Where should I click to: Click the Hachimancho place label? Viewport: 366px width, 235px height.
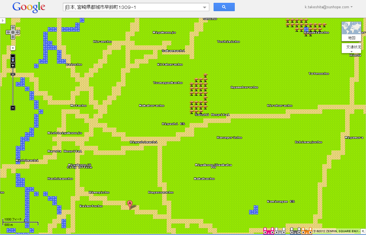coord(60,179)
